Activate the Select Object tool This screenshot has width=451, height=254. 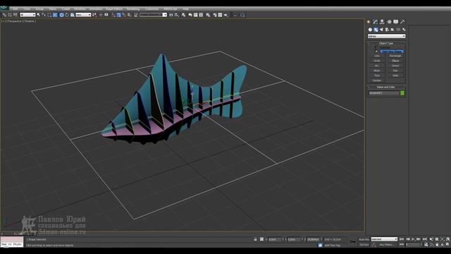(38, 15)
